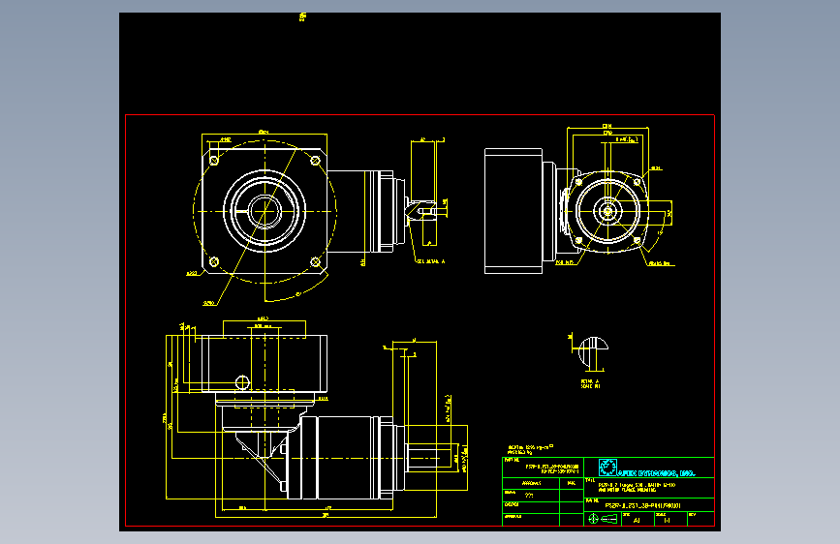Select the small yellow text above the drawing frame
Screen dimensions: 840x544
tap(302, 16)
